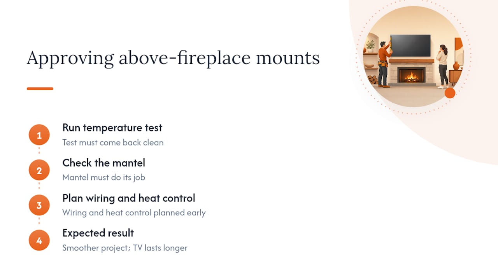The height and width of the screenshot is (280, 498).
Task: Select 'Wiring and heat control planned early' text
Action: (134, 213)
